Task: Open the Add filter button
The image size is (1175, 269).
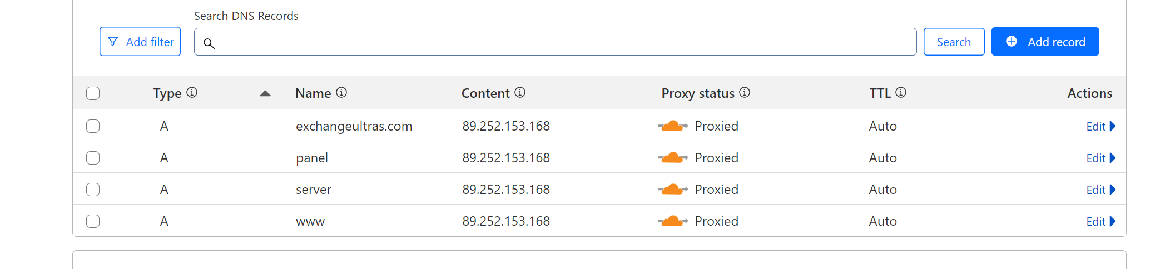Action: coord(140,42)
